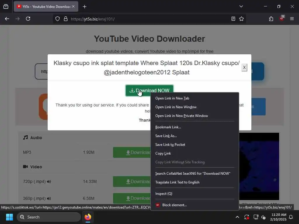Click the Firefox taskbar icon

[88, 217]
